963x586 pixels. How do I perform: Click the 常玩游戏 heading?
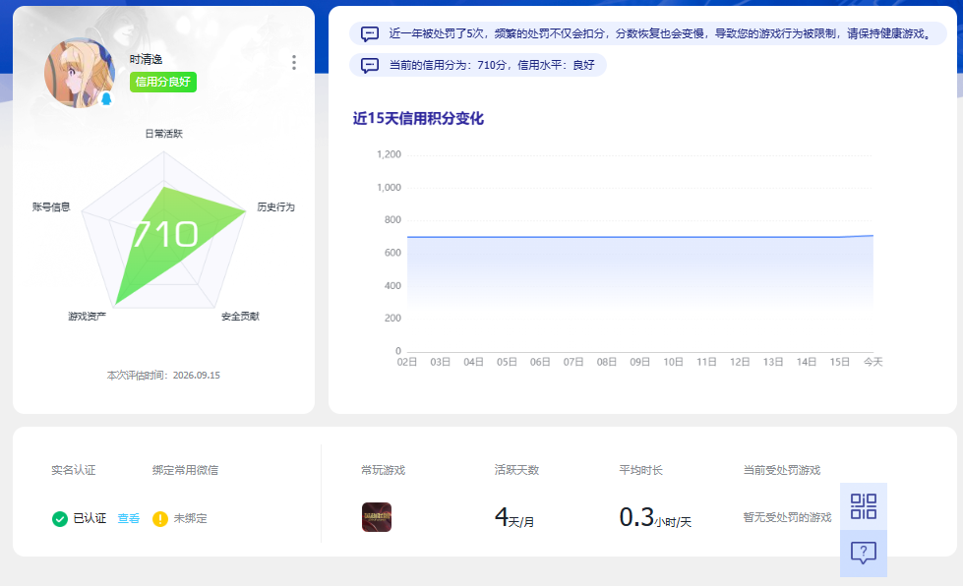click(384, 470)
